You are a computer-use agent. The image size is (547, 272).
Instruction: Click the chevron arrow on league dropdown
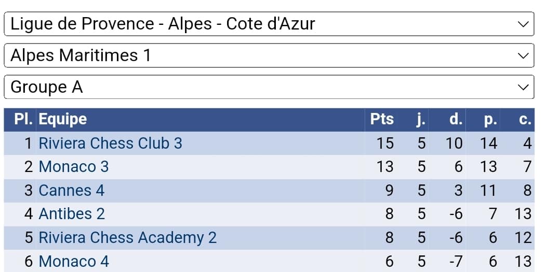(523, 24)
